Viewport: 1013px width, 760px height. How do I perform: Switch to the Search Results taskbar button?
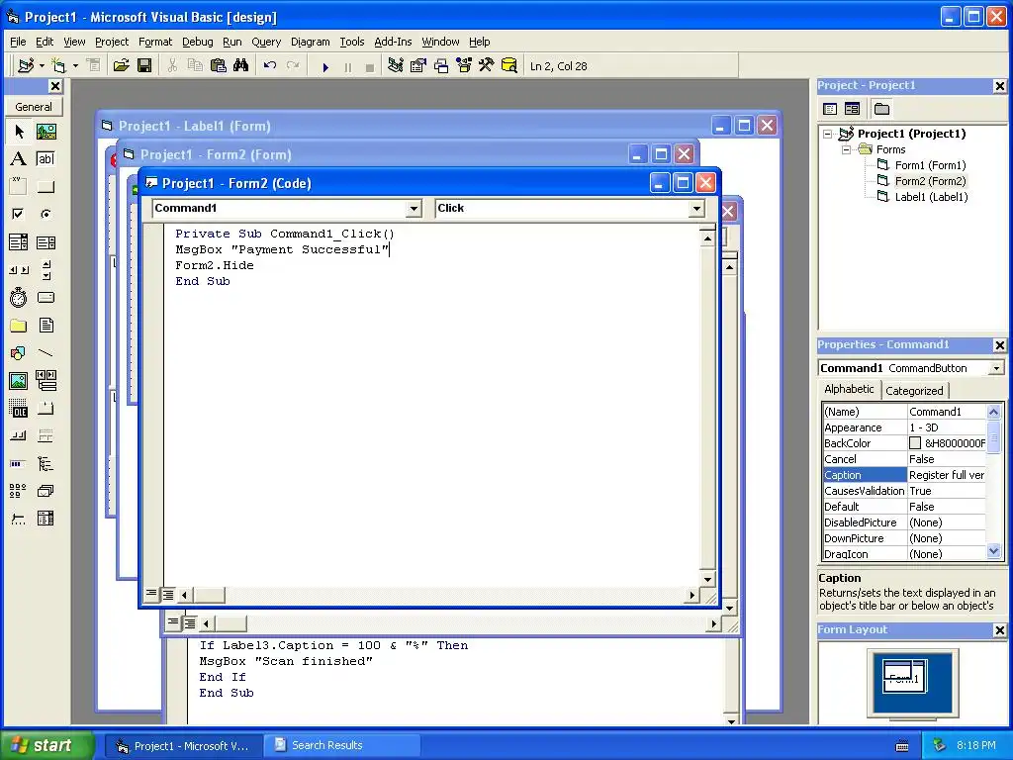(341, 745)
